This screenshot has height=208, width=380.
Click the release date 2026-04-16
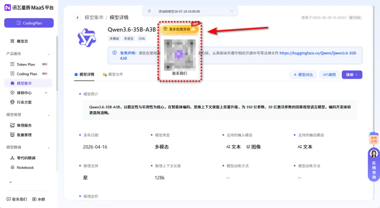[95, 147]
